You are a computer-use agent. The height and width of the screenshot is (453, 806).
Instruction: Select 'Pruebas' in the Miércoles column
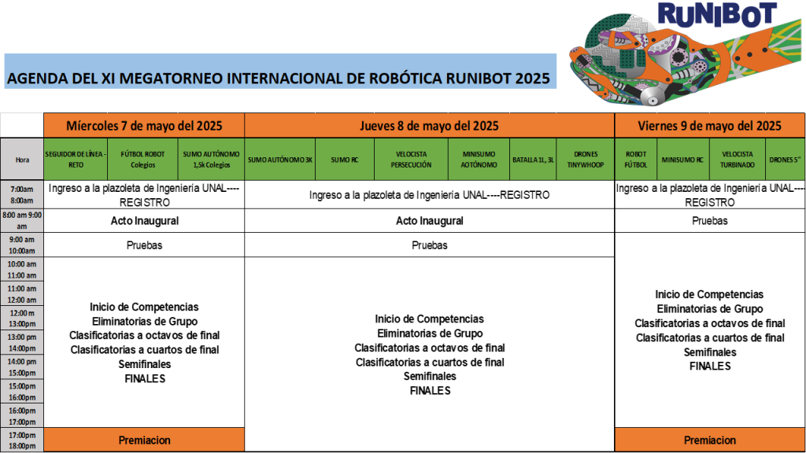(x=145, y=245)
